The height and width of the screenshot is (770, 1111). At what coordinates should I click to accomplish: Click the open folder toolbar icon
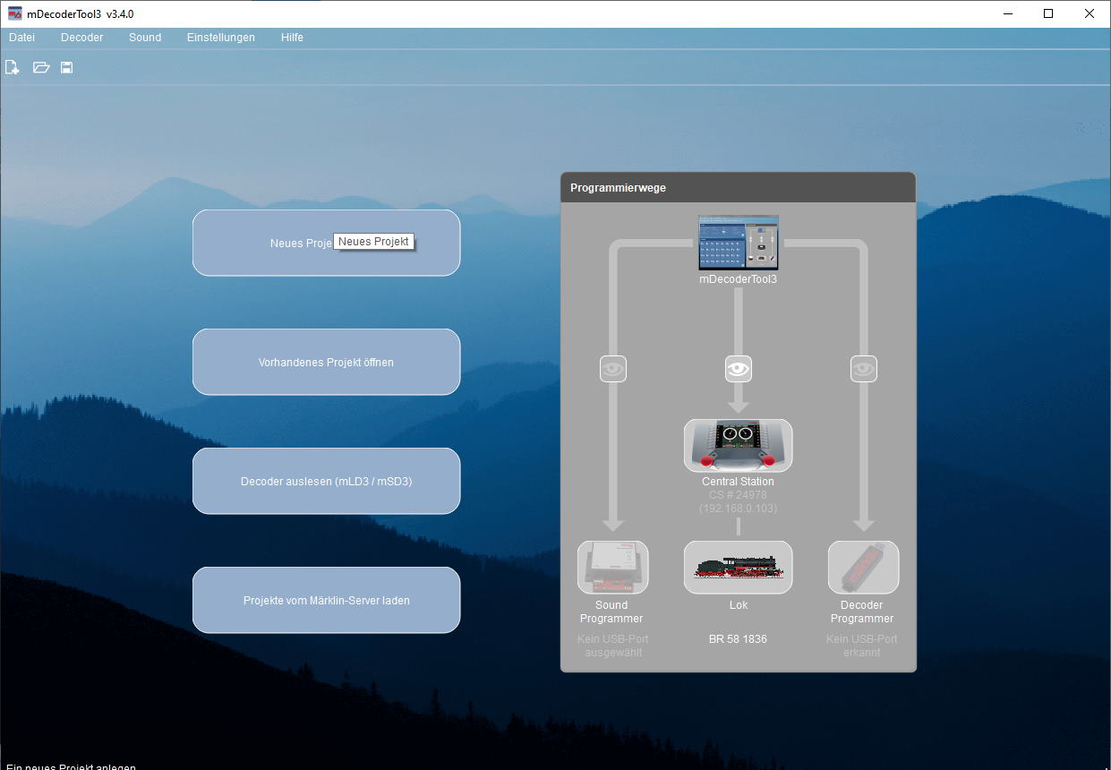[40, 67]
